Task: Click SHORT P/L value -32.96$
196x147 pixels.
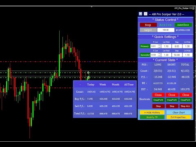Action: 171,77
